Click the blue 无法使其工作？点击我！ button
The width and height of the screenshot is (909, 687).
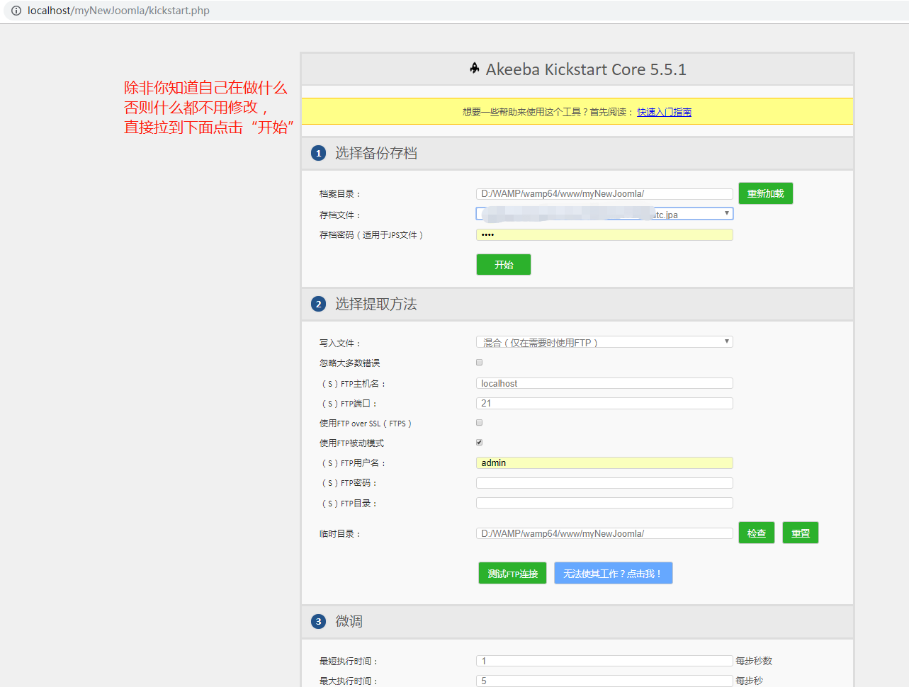(x=614, y=573)
